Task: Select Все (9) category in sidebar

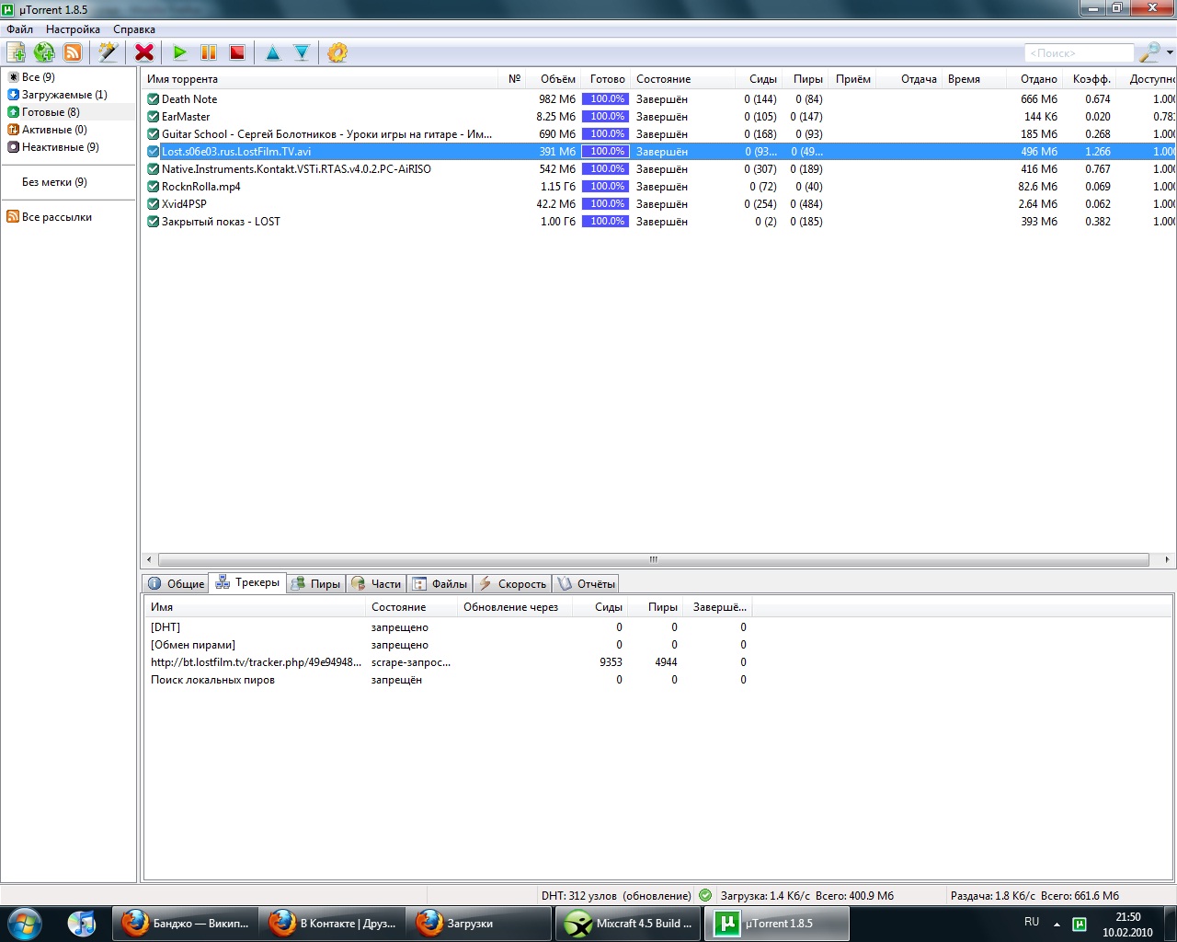Action: click(x=39, y=77)
